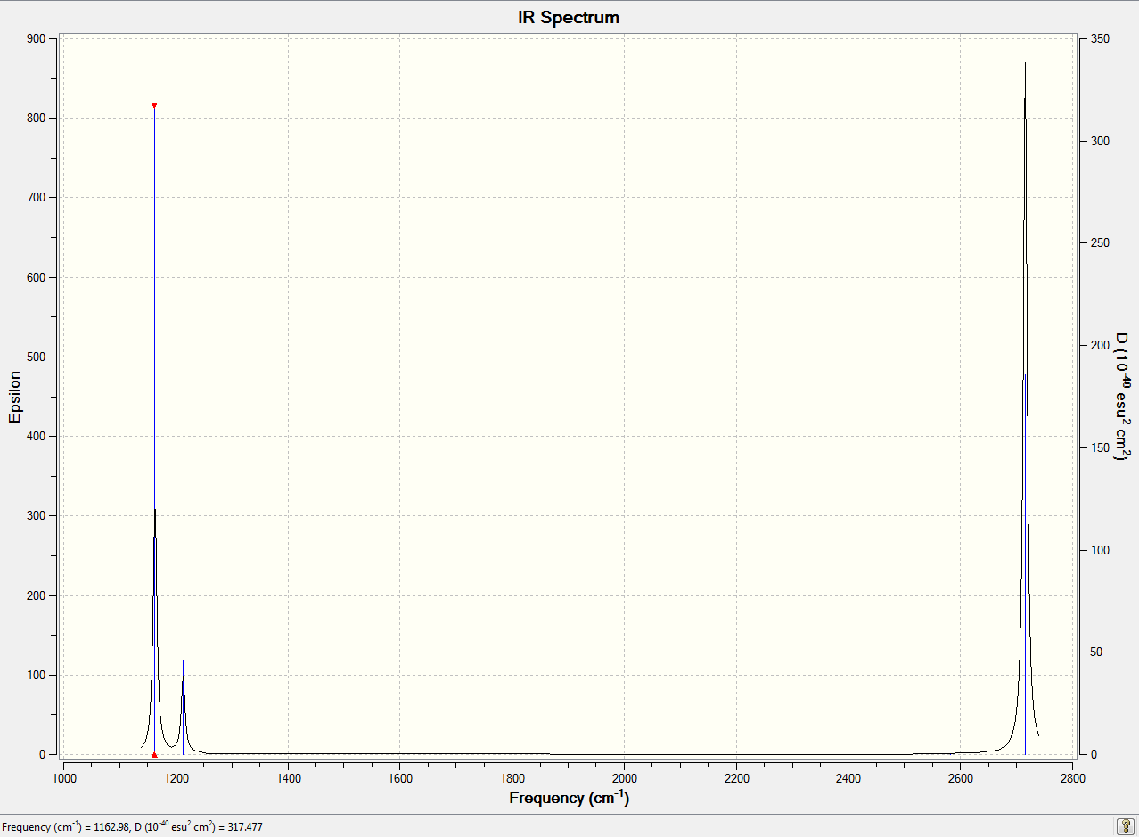This screenshot has height=837, width=1139.
Task: Click the 1400 tick on frequency axis
Action: coord(288,778)
